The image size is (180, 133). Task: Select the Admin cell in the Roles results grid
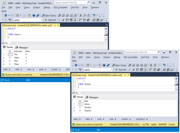click(87, 104)
